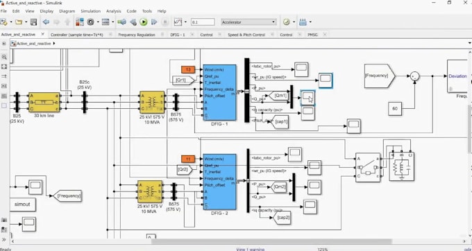Switch to the DFIG - 1 tab
Screen dimensions: 472x251
coord(178,35)
